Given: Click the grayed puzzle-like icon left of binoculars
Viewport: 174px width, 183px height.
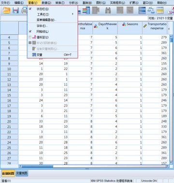Looking at the screenshot, I should (x=96, y=11).
